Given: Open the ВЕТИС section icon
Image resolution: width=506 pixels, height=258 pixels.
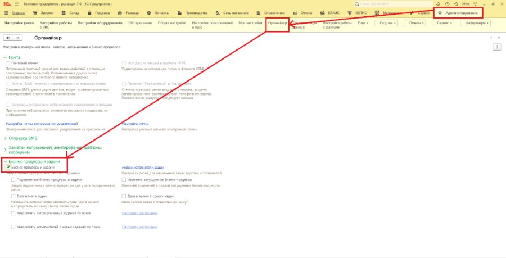Looking at the screenshot, I should pos(350,13).
